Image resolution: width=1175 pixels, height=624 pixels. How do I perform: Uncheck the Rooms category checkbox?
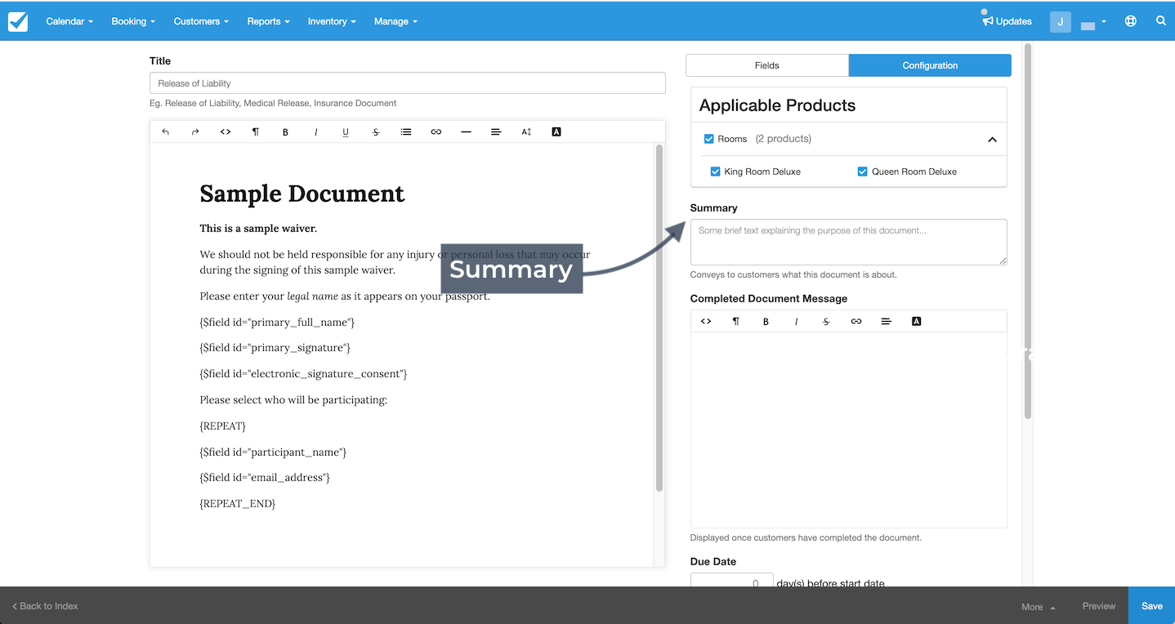[708, 139]
